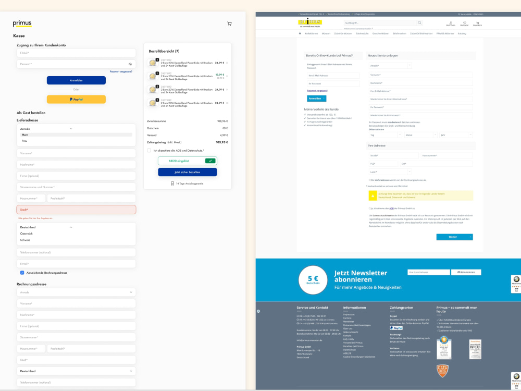Screen dimensions: 521x391
Task: Click the newsletter E-Mail-Adresse field
Action: 428,272
